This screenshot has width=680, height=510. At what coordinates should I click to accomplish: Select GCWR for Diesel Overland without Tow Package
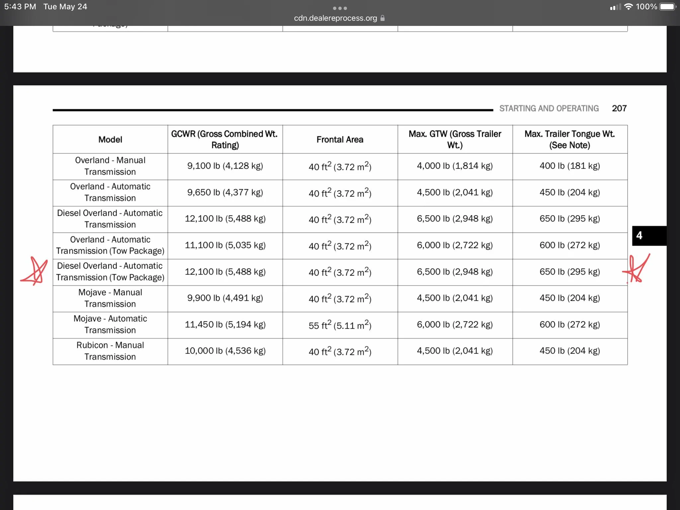(x=225, y=219)
